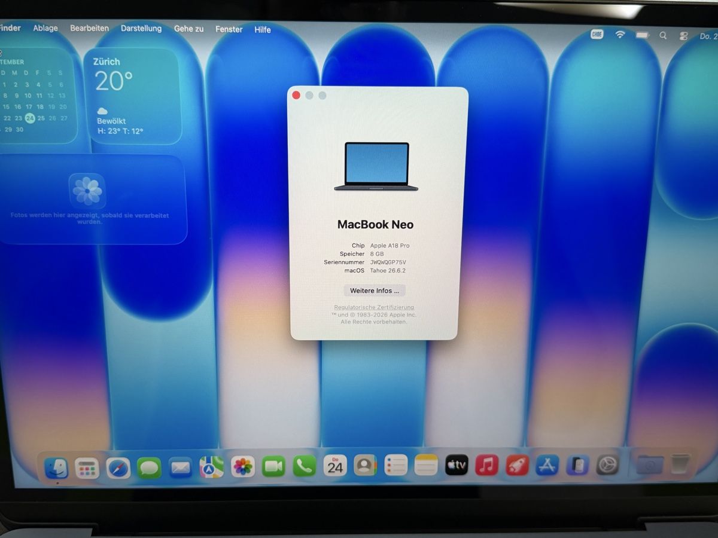Open the Darstellung menu
This screenshot has width=718, height=538.
coord(141,28)
